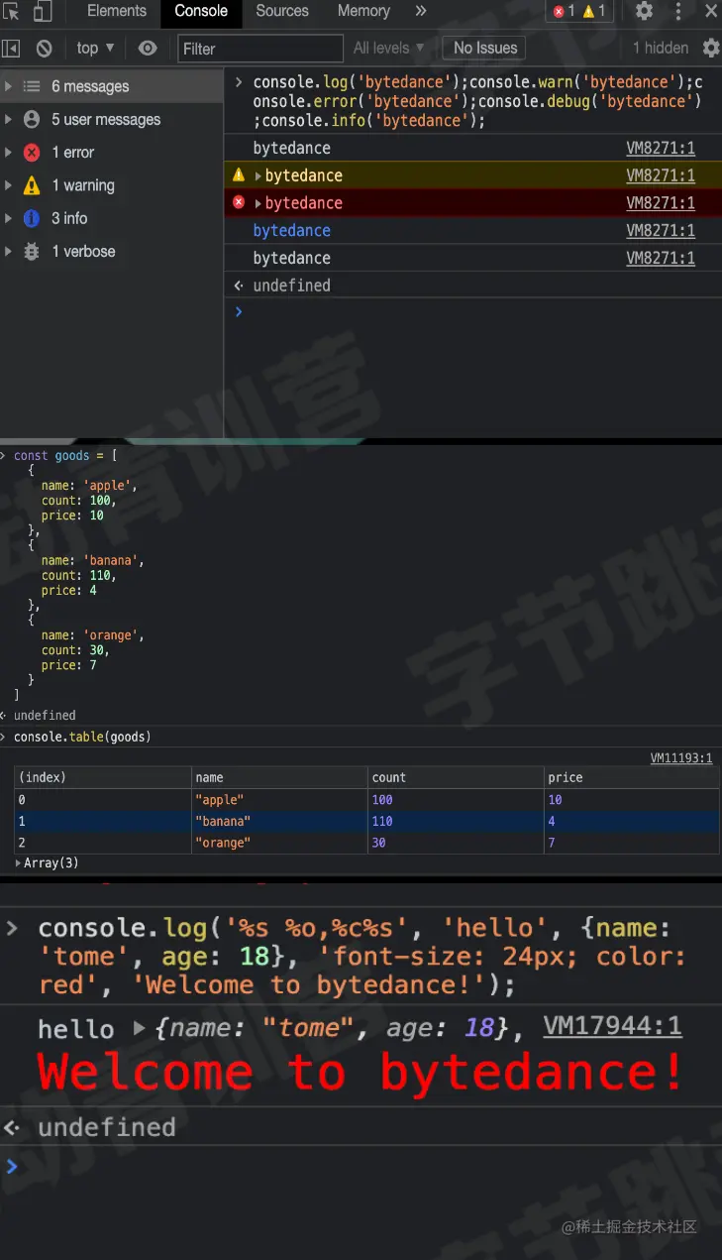
Task: Click the warning triangle icon in log
Action: pyautogui.click(x=238, y=175)
